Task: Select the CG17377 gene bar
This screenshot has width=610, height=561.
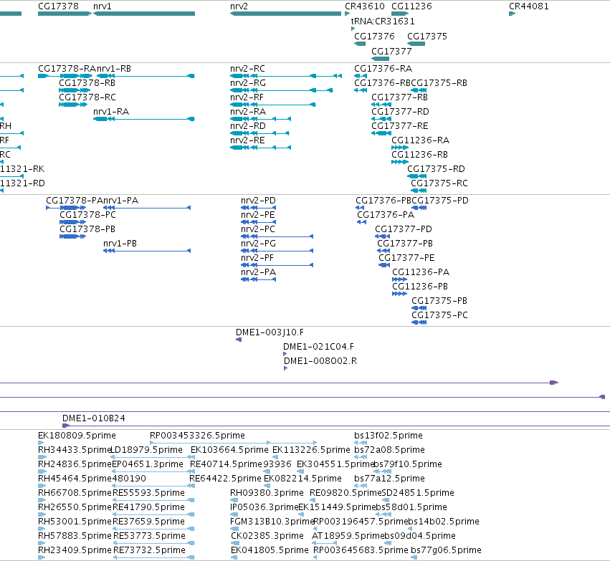Action: pyautogui.click(x=381, y=59)
